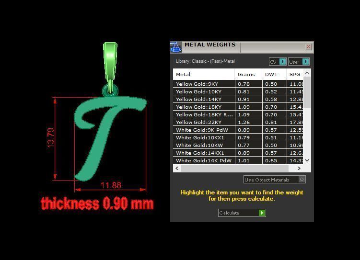The image size is (360, 260).
Task: Click the Calculate button
Action: [x=242, y=213]
